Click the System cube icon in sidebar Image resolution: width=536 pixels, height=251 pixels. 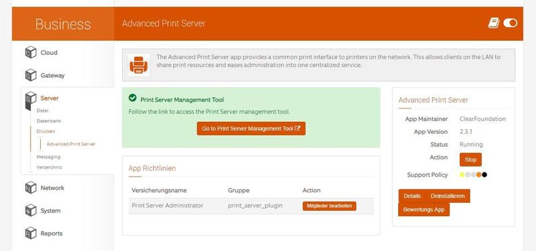click(x=31, y=210)
